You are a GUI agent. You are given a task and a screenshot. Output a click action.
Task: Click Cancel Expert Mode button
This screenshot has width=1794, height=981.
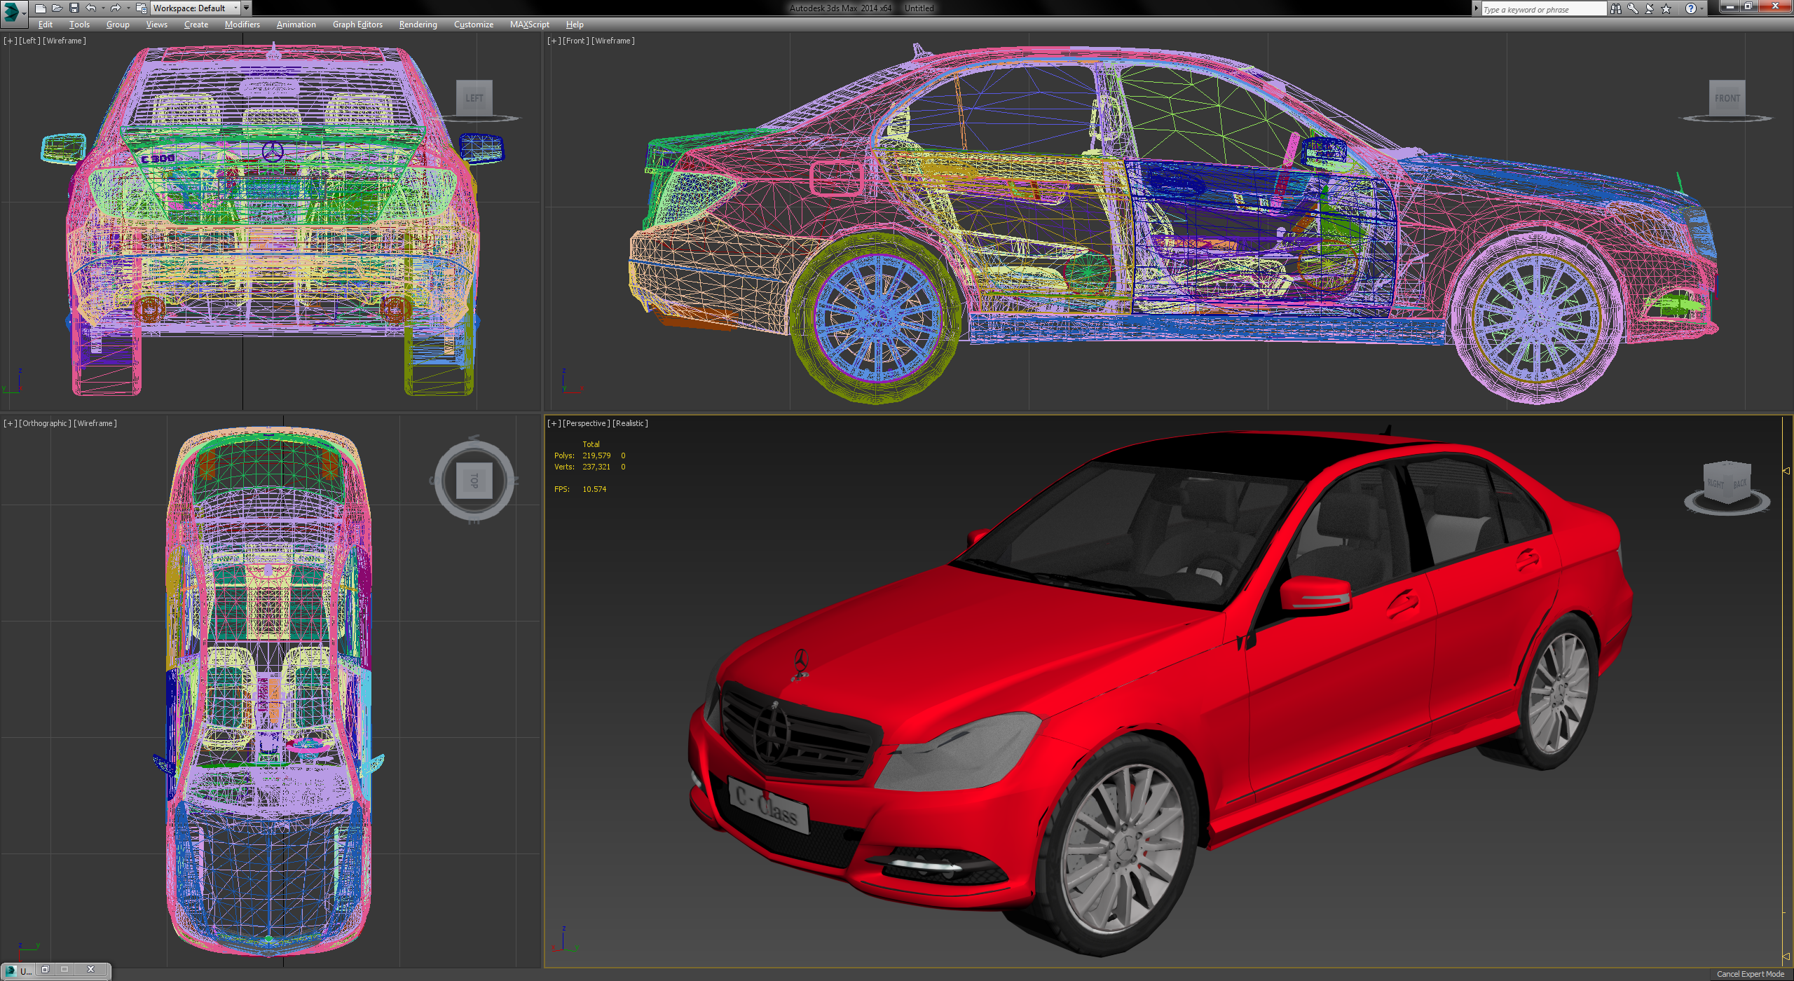click(1750, 974)
